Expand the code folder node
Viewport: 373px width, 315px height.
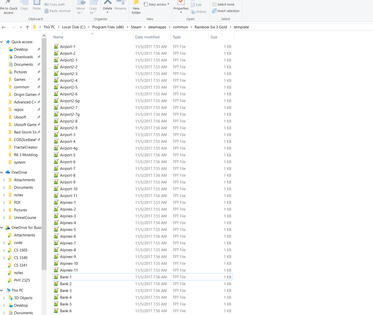click(4, 243)
